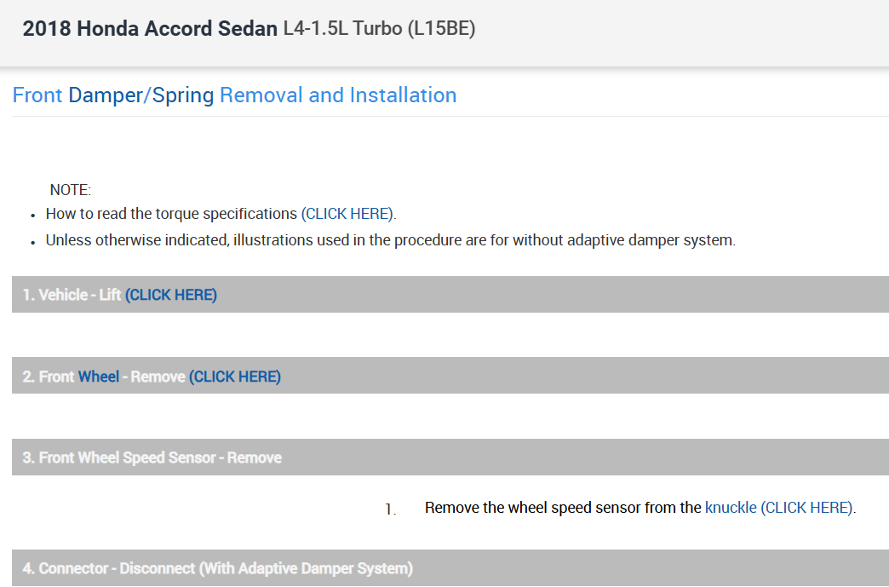Image resolution: width=889 pixels, height=587 pixels.
Task: Click the NOTE label
Action: point(71,190)
